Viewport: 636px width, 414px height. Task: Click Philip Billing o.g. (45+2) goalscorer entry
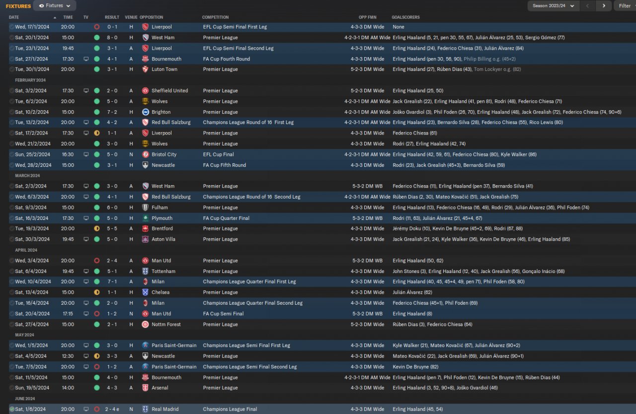(x=489, y=59)
